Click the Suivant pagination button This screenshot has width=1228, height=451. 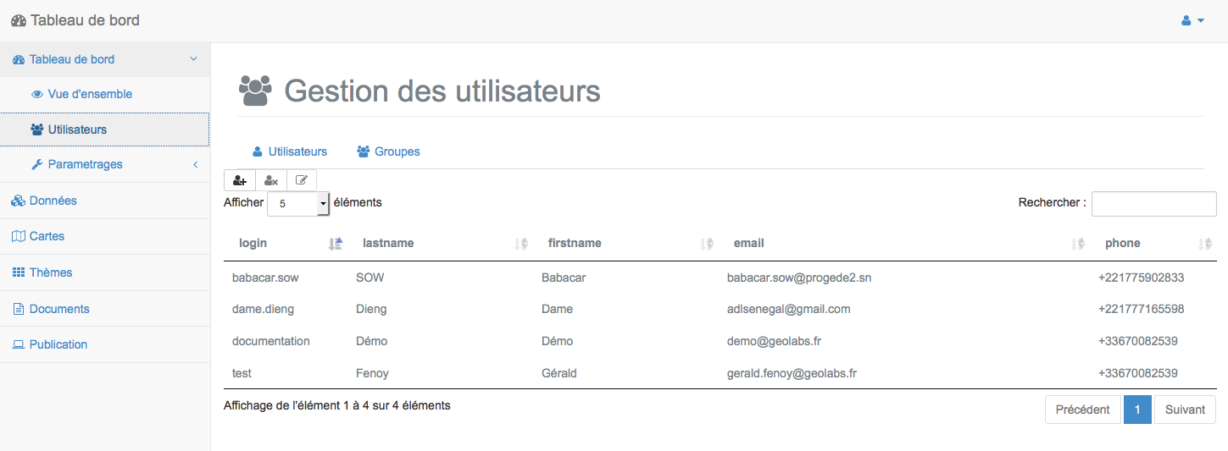pos(1185,410)
